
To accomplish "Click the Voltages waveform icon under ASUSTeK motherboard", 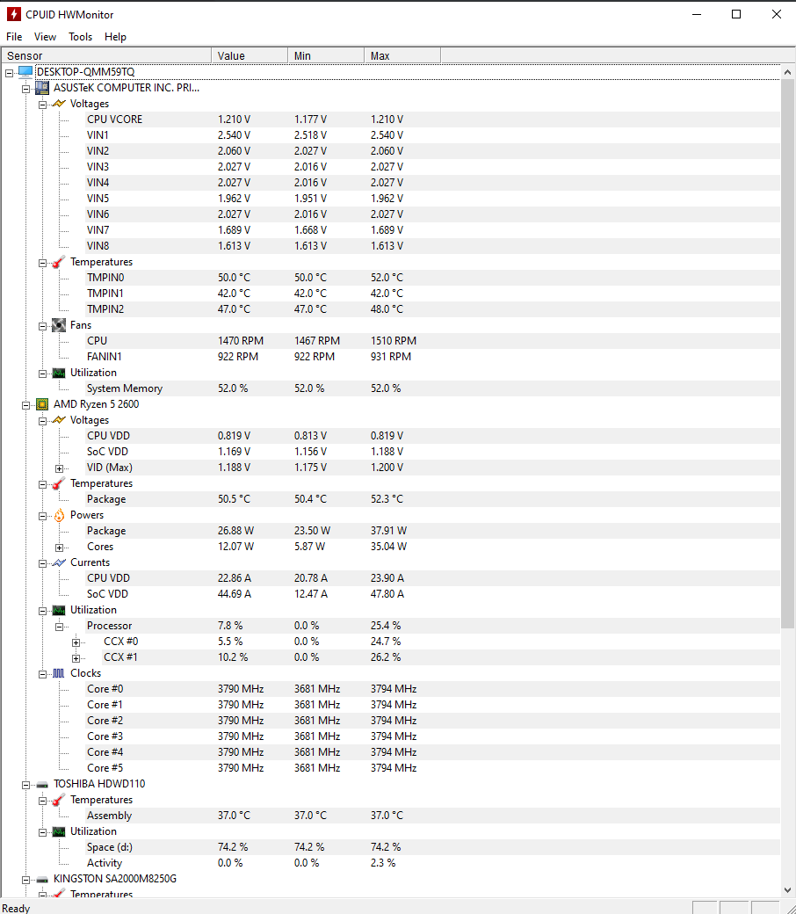I will (x=57, y=103).
